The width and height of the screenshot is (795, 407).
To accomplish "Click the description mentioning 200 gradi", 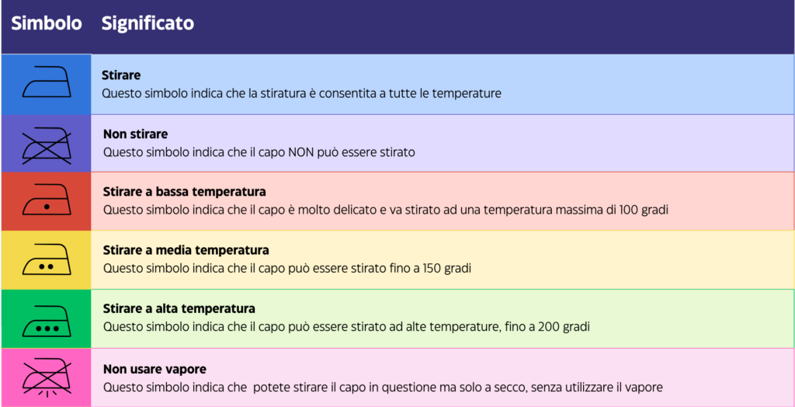I will pos(346,327).
